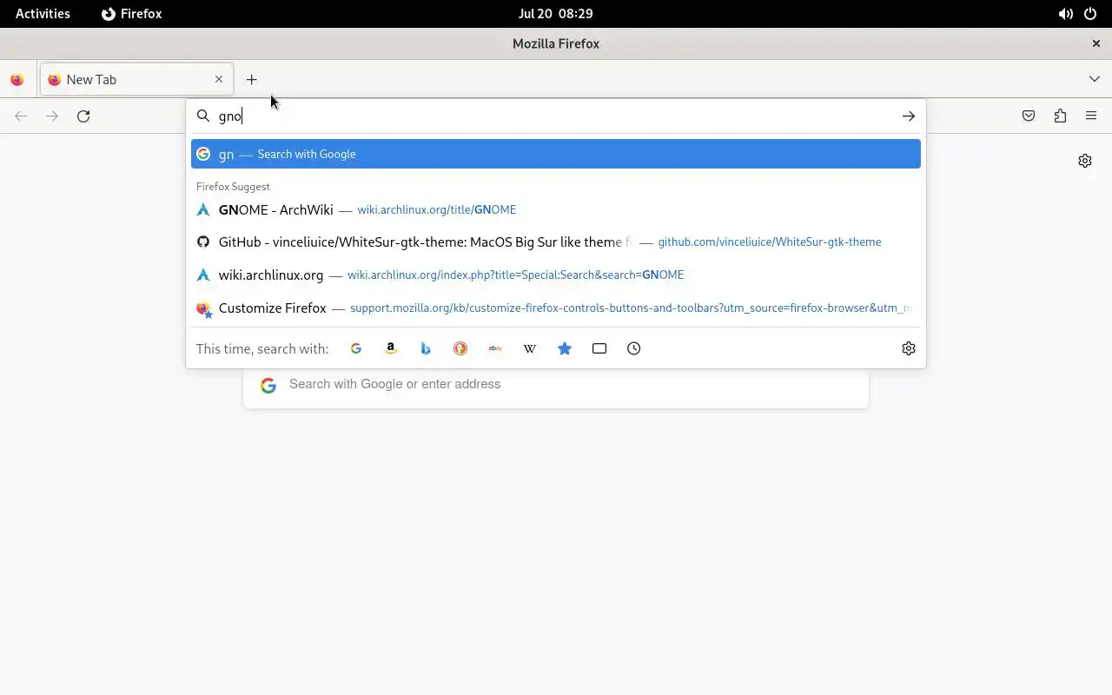1112x695 pixels.
Task: Click the volume icon in top bar
Action: [1065, 14]
